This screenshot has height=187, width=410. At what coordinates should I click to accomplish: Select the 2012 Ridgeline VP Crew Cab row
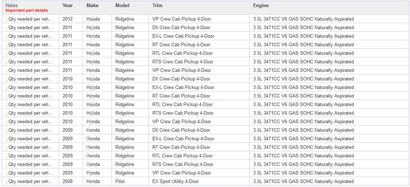click(x=205, y=19)
